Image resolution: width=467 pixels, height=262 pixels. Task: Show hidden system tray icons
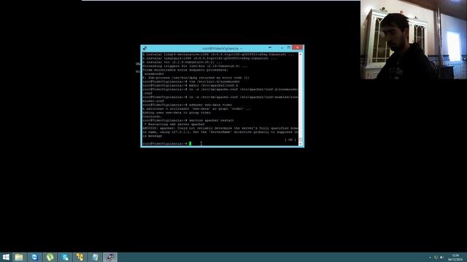430,258
